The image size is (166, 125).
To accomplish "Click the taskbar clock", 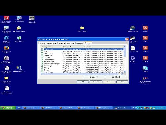I will (160, 108).
